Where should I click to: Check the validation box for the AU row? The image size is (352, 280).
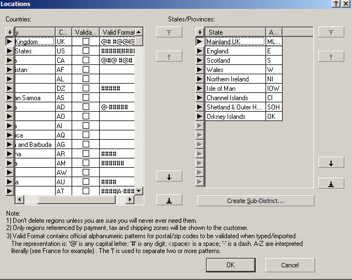pyautogui.click(x=85, y=182)
